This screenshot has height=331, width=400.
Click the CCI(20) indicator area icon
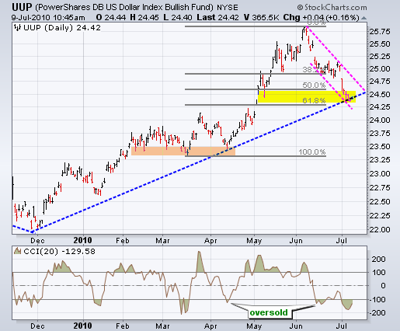click(x=18, y=251)
